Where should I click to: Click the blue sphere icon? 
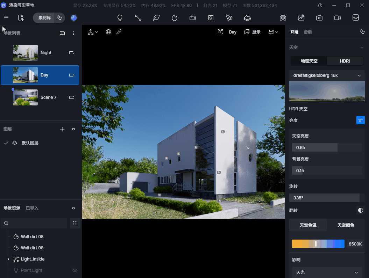(x=74, y=18)
